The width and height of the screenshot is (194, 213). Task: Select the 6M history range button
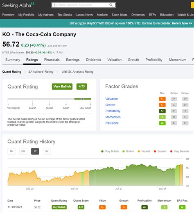(x=23, y=151)
